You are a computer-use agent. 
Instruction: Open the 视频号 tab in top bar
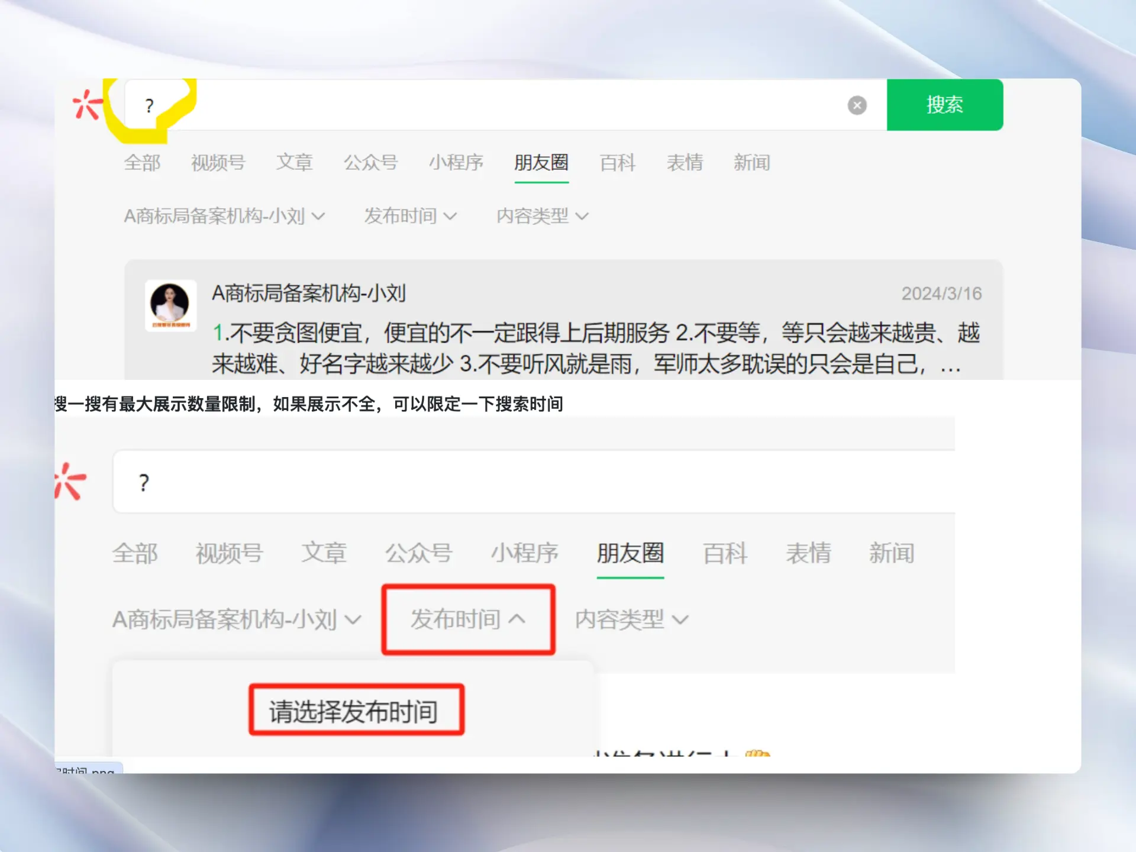(x=218, y=162)
